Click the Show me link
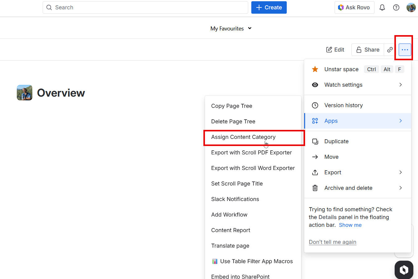The width and height of the screenshot is (418, 279). click(350, 225)
